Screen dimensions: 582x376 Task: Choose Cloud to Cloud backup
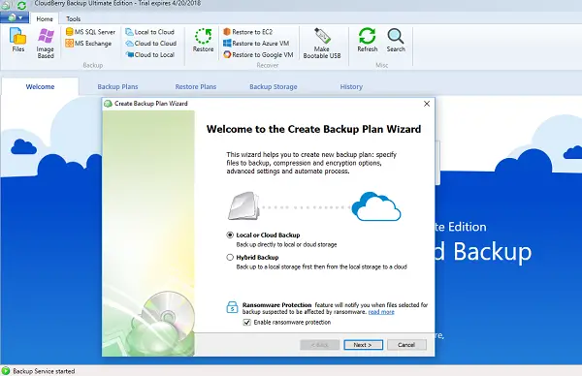pyautogui.click(x=151, y=44)
